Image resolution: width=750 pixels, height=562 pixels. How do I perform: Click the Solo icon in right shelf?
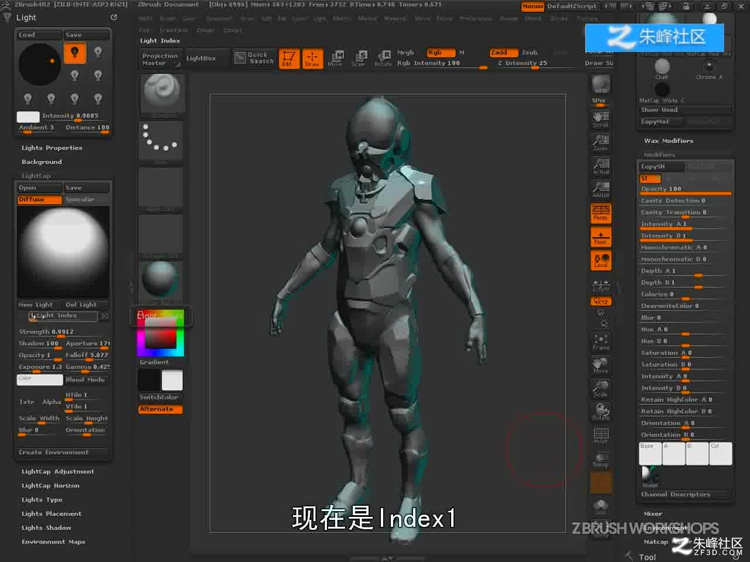click(601, 506)
